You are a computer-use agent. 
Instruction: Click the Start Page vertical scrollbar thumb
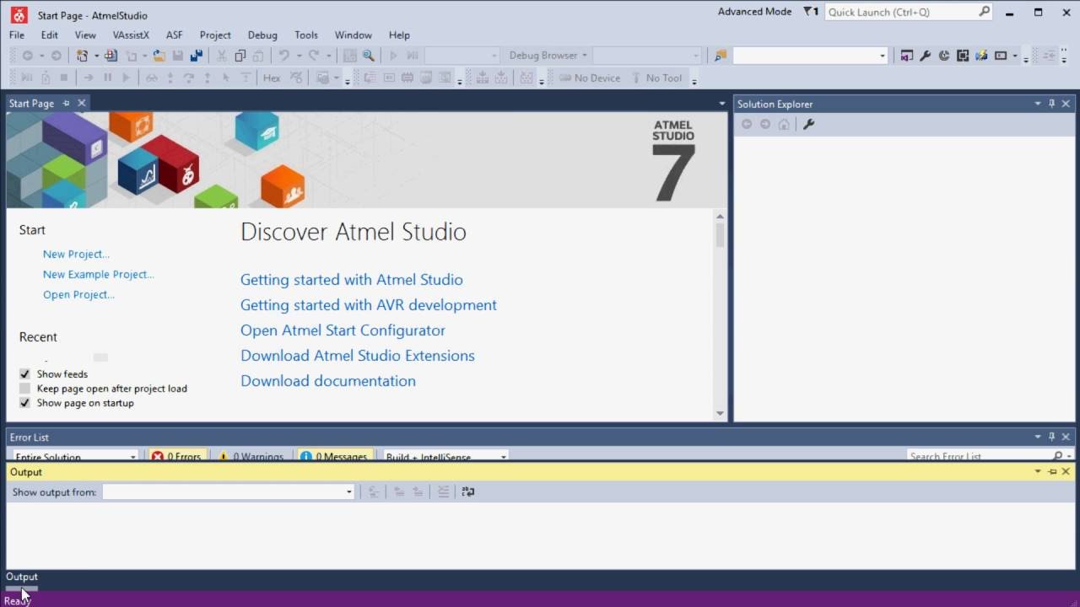720,234
